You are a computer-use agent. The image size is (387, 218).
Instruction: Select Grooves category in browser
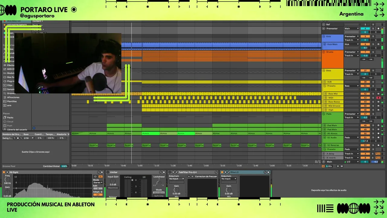[x=11, y=93]
